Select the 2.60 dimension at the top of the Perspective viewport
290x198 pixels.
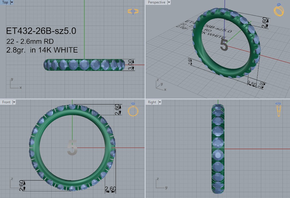[x=265, y=23]
